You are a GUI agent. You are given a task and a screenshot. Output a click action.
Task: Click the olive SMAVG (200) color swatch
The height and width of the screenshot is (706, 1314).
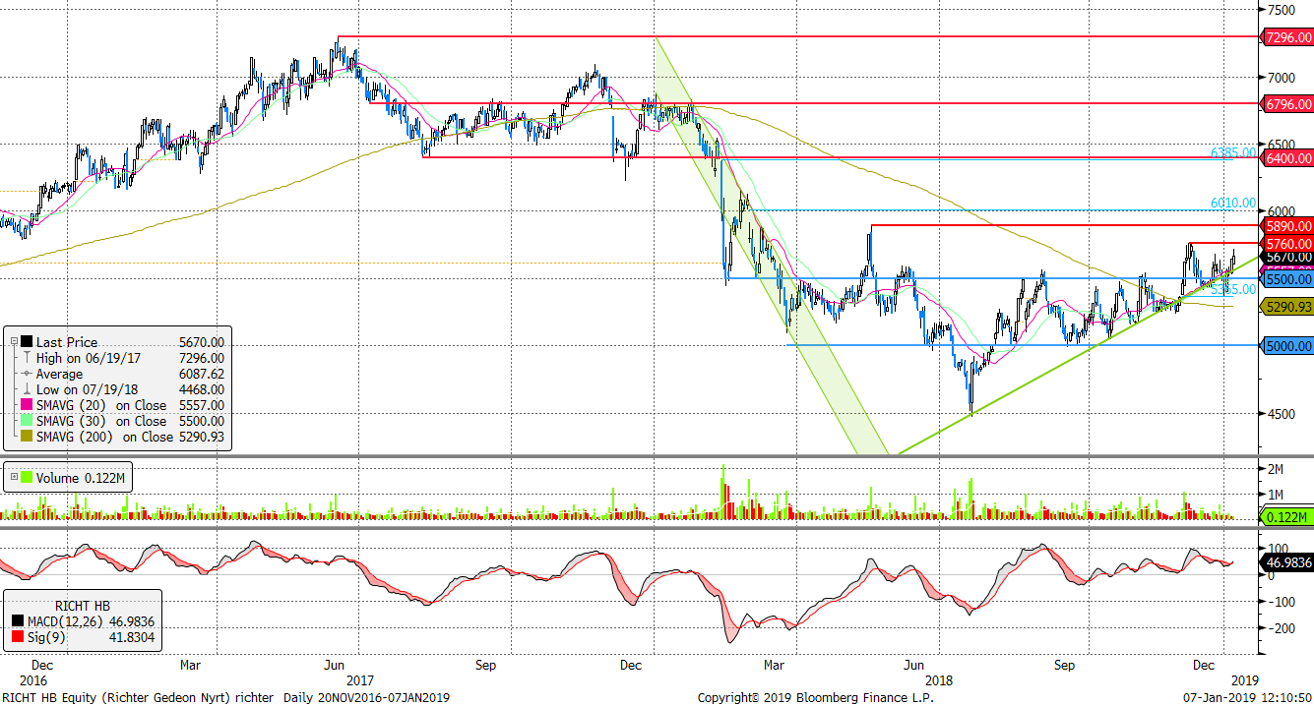coord(28,437)
